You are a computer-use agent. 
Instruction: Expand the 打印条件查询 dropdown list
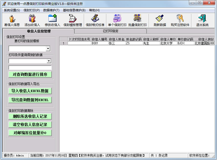click(49, 61)
